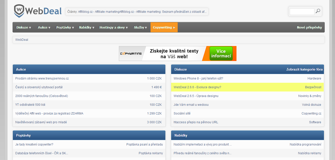Open WebDeal 2.6.6 - Evoluce designu thread
The width and height of the screenshot is (335, 160).
(x=197, y=87)
